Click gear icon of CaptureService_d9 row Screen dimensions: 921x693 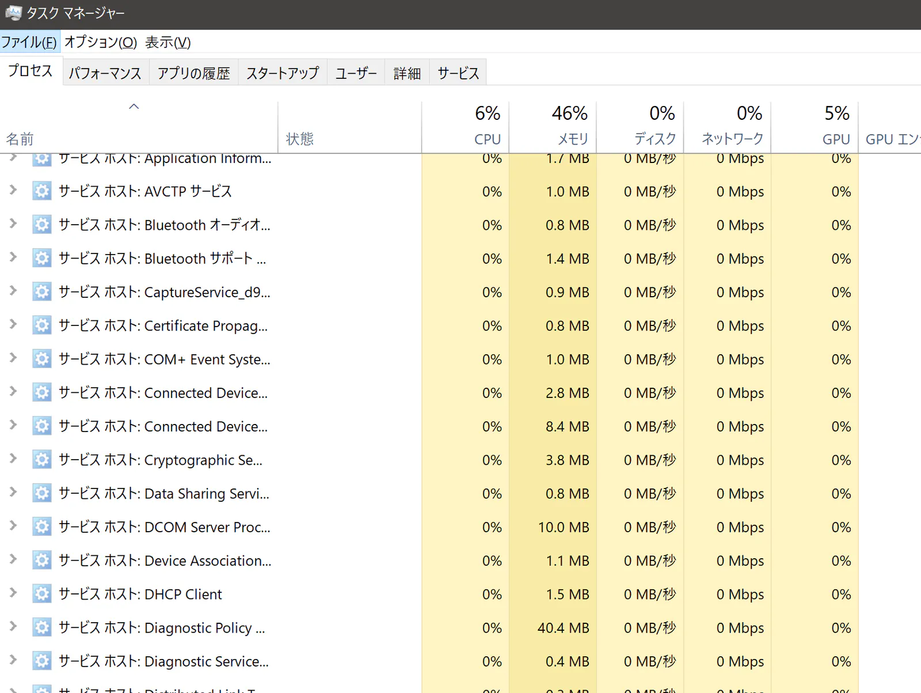point(41,291)
